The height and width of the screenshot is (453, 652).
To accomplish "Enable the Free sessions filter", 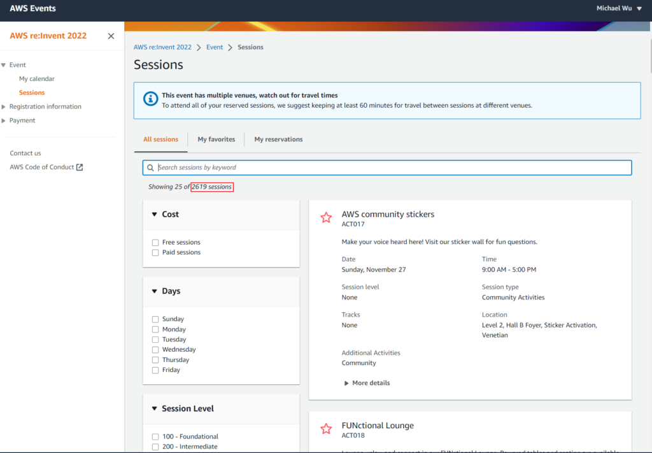I will (155, 243).
